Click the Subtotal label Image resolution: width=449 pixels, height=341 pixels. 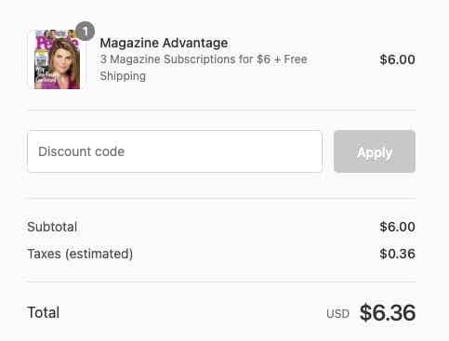click(52, 227)
